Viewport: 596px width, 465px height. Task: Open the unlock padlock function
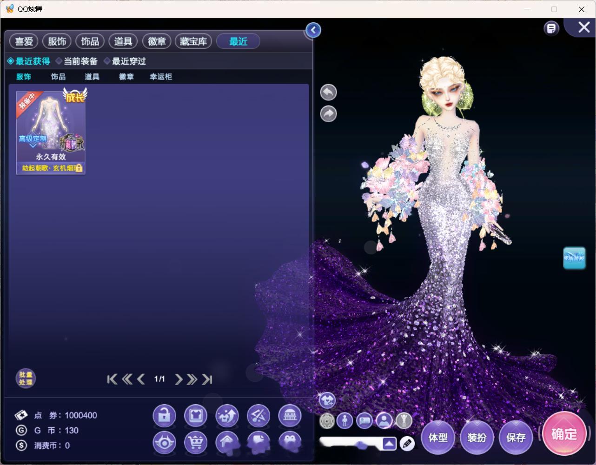pyautogui.click(x=165, y=416)
